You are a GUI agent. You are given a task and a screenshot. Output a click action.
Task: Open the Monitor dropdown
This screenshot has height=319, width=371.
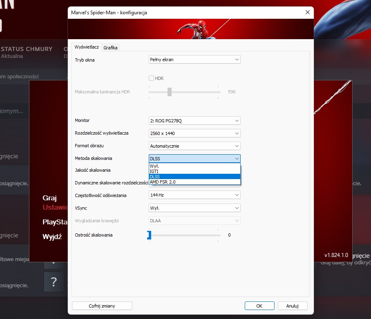pos(194,121)
